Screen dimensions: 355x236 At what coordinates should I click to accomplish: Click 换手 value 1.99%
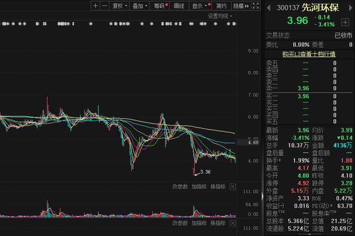pos(301,161)
